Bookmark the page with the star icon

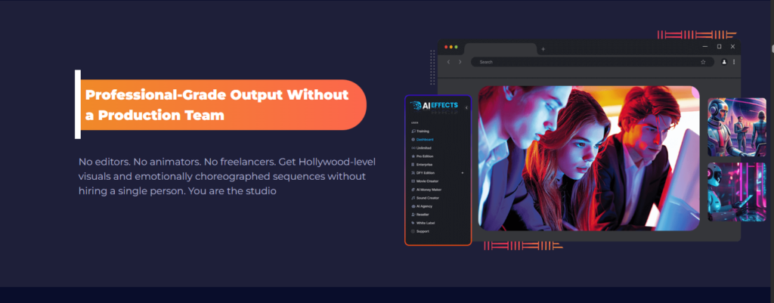coord(703,62)
